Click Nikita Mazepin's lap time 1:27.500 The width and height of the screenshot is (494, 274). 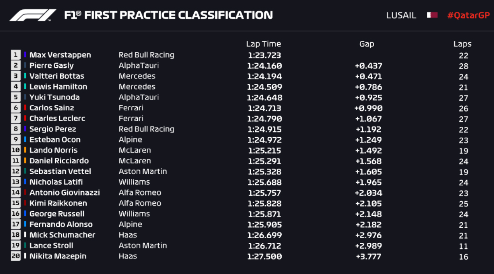pos(265,257)
